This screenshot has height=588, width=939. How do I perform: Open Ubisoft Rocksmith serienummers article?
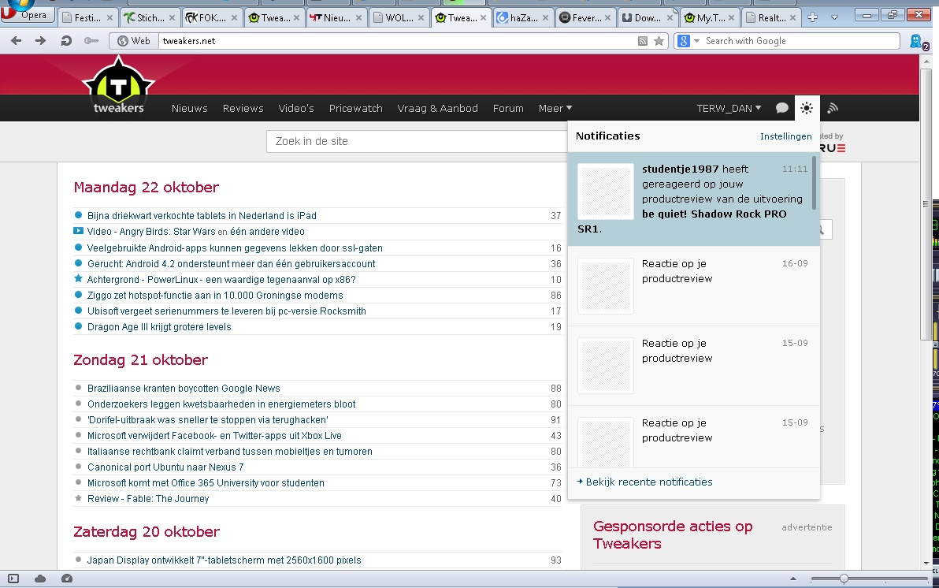point(226,311)
